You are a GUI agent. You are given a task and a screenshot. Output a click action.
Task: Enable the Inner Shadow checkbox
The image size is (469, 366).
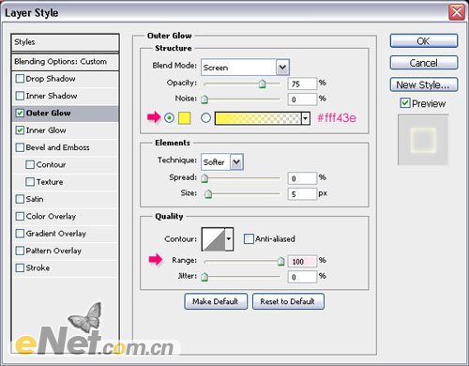click(20, 96)
